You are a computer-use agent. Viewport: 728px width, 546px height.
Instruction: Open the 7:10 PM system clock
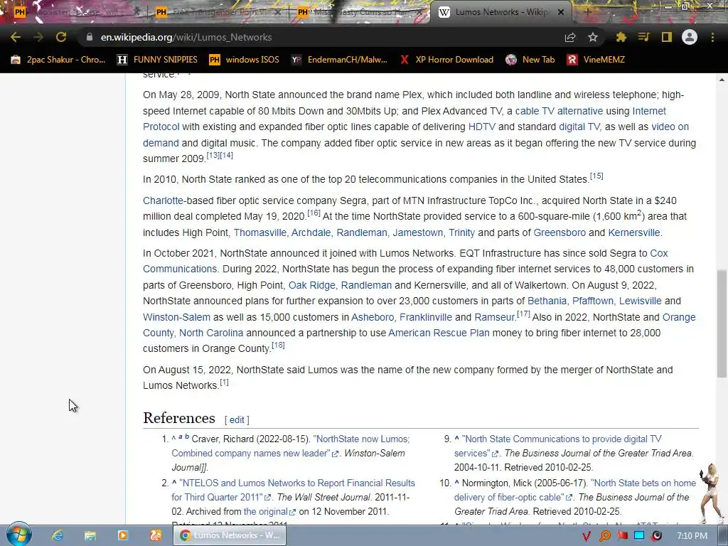tap(692, 536)
